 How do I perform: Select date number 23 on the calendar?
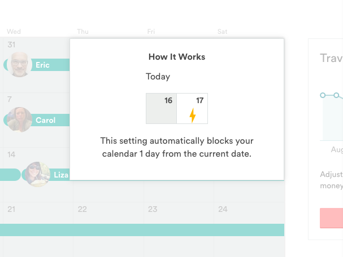click(153, 209)
